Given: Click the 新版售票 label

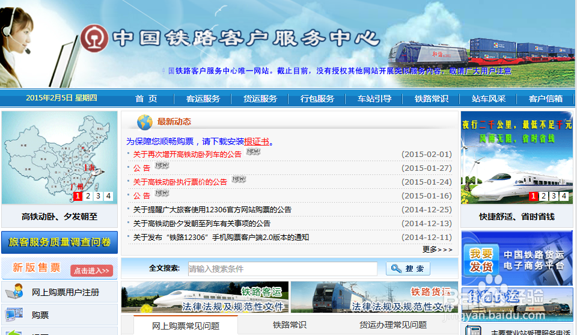Looking at the screenshot, I should 37,268.
